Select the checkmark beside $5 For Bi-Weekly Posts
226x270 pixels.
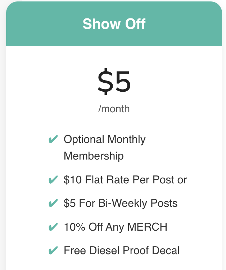tap(53, 203)
